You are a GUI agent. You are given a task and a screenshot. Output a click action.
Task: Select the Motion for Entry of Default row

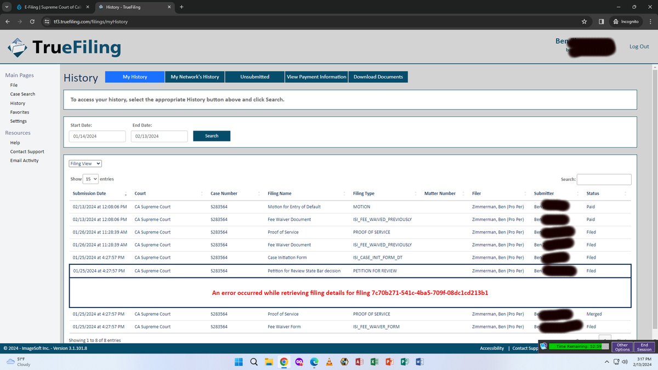coord(350,207)
